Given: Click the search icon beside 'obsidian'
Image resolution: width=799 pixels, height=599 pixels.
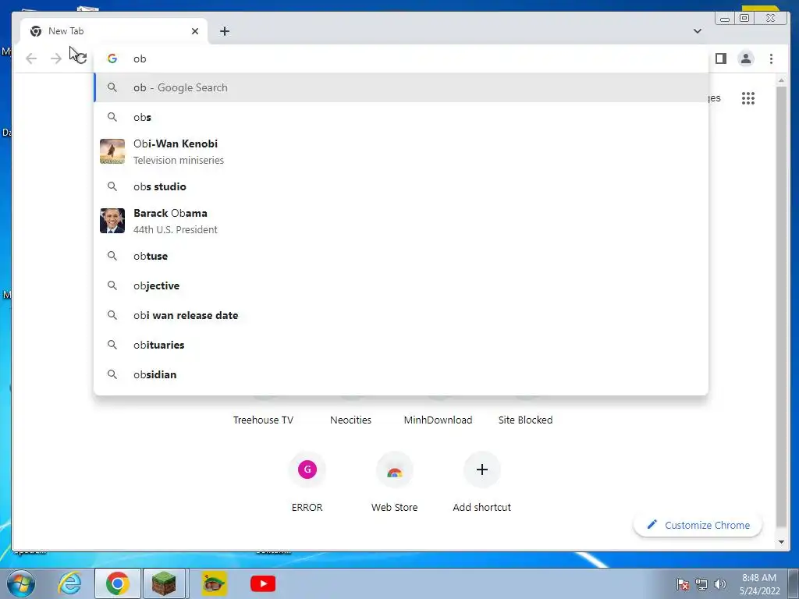Looking at the screenshot, I should coord(112,374).
